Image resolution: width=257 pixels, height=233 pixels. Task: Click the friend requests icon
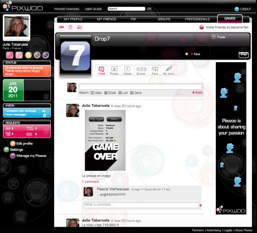pyautogui.click(x=8, y=129)
